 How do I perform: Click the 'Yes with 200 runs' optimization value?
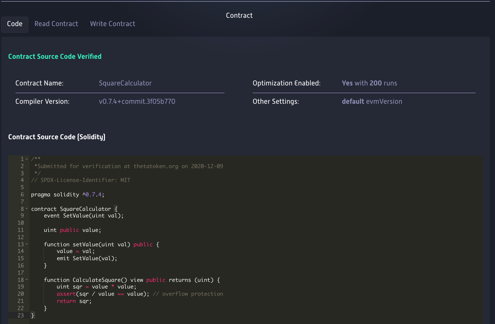369,83
